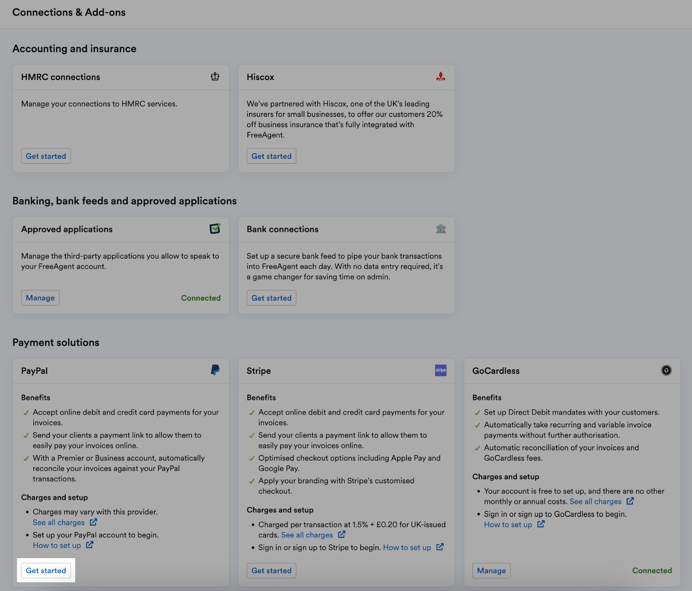The width and height of the screenshot is (692, 591).
Task: Get started with Hiscox insurance
Action: coord(272,156)
